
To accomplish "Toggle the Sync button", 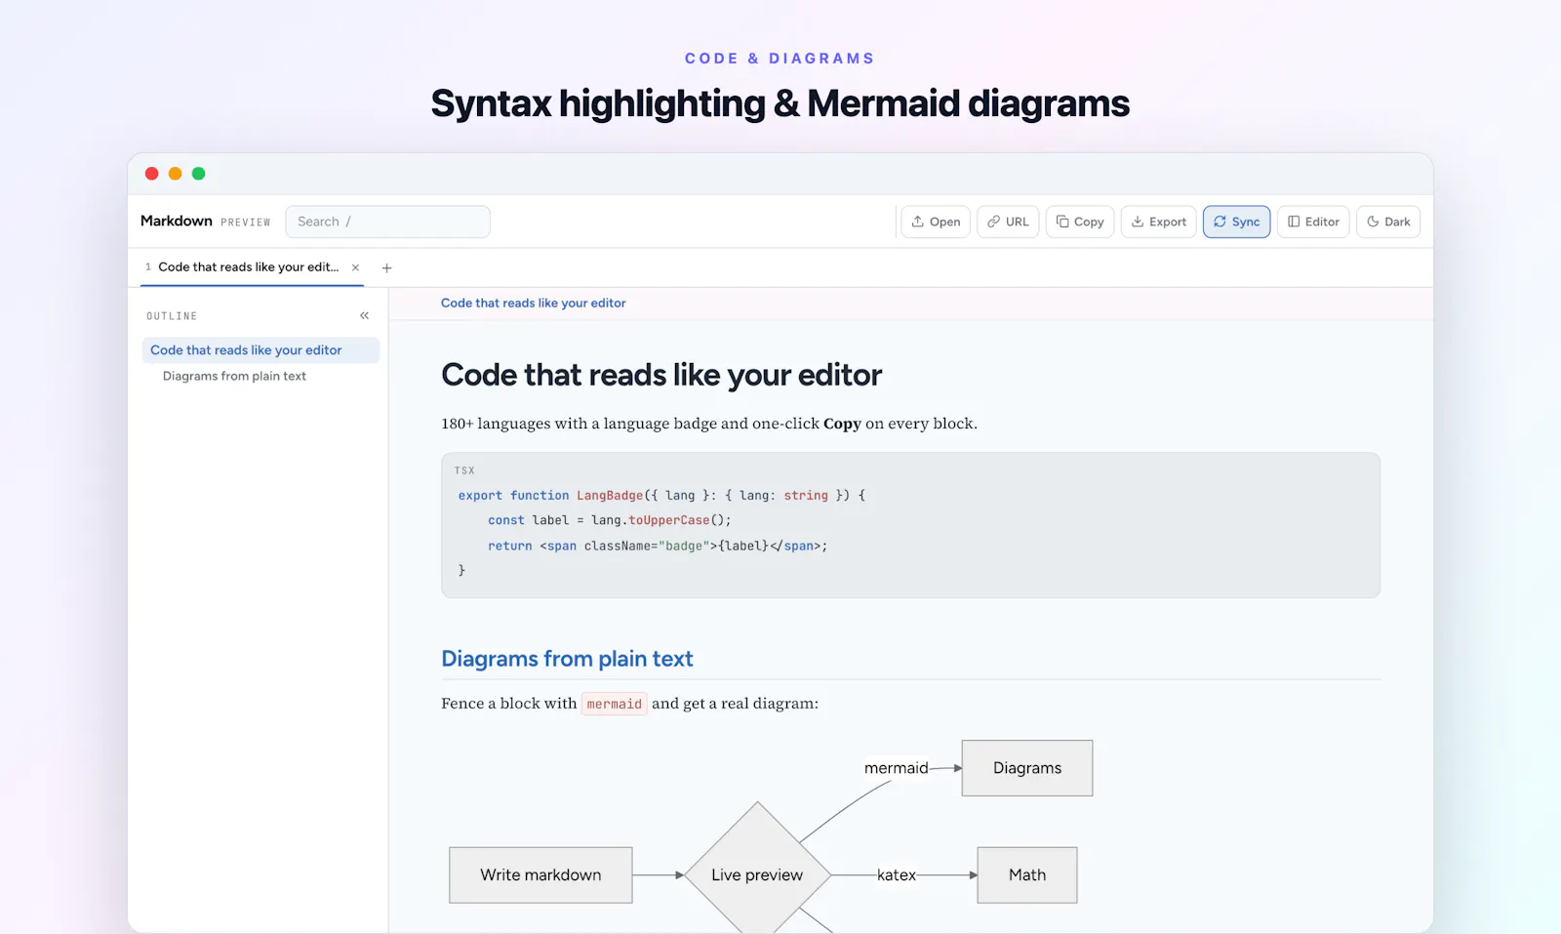I will click(1237, 222).
